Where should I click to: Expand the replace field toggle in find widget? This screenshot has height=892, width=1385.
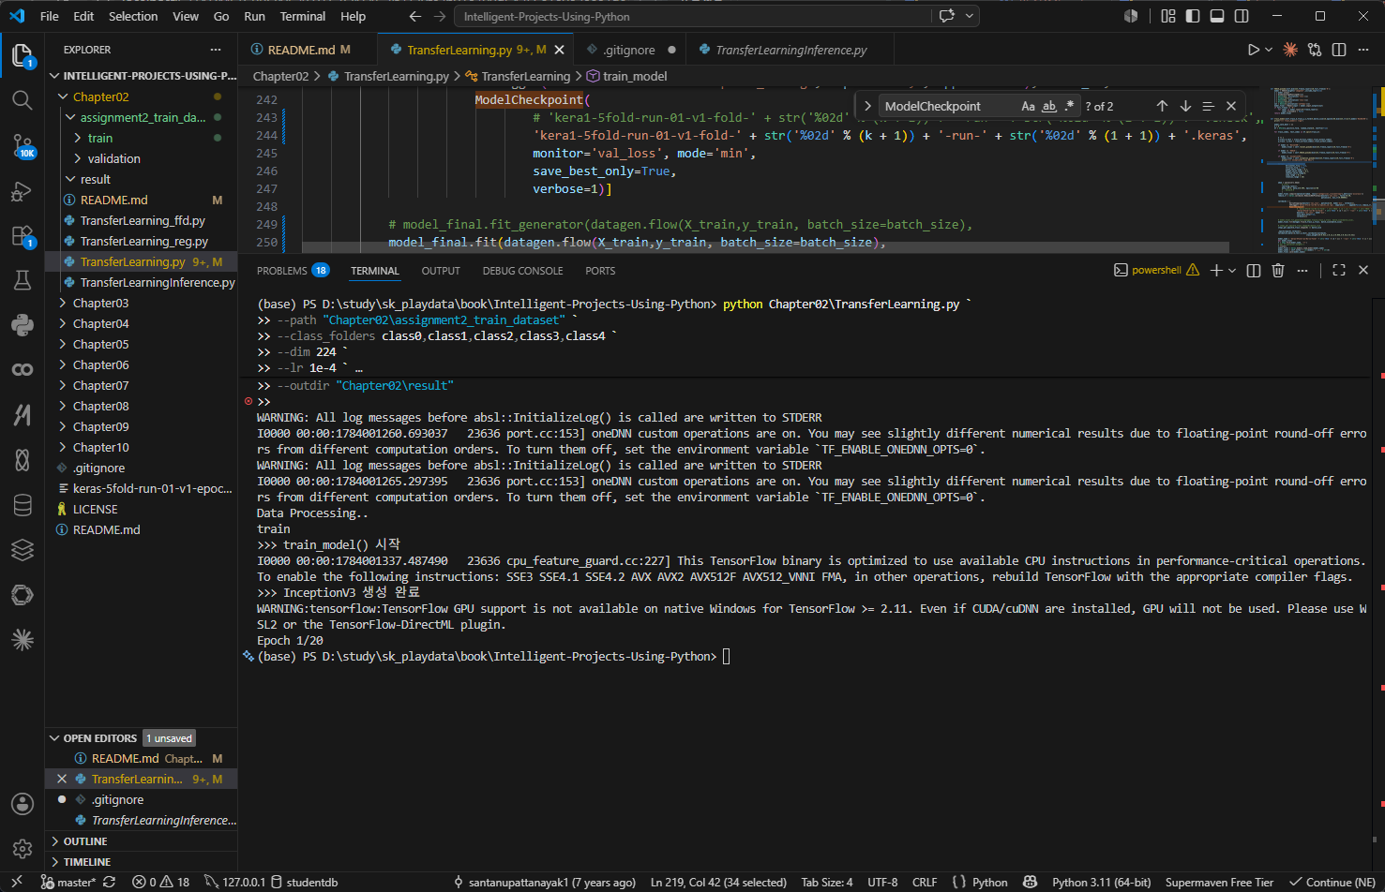tap(867, 106)
